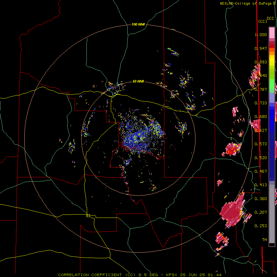277x277 pixels.
Task: Pick the gray segment of color bar
Action: (x=272, y=214)
